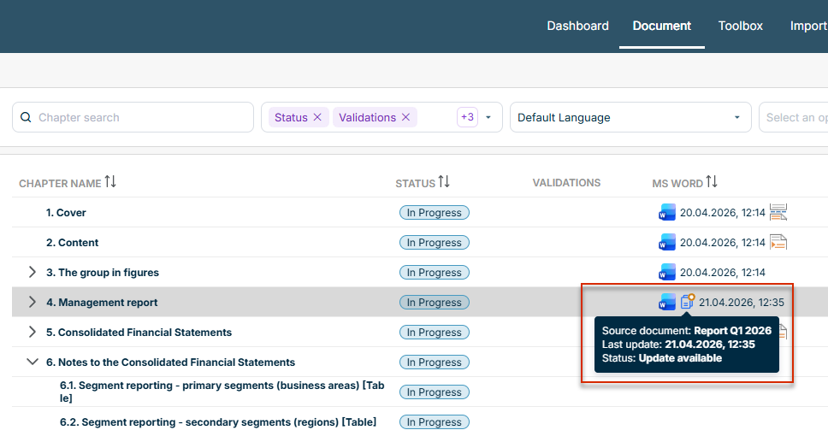Open the Word file for The group in figures
Image resolution: width=828 pixels, height=436 pixels.
click(x=667, y=273)
